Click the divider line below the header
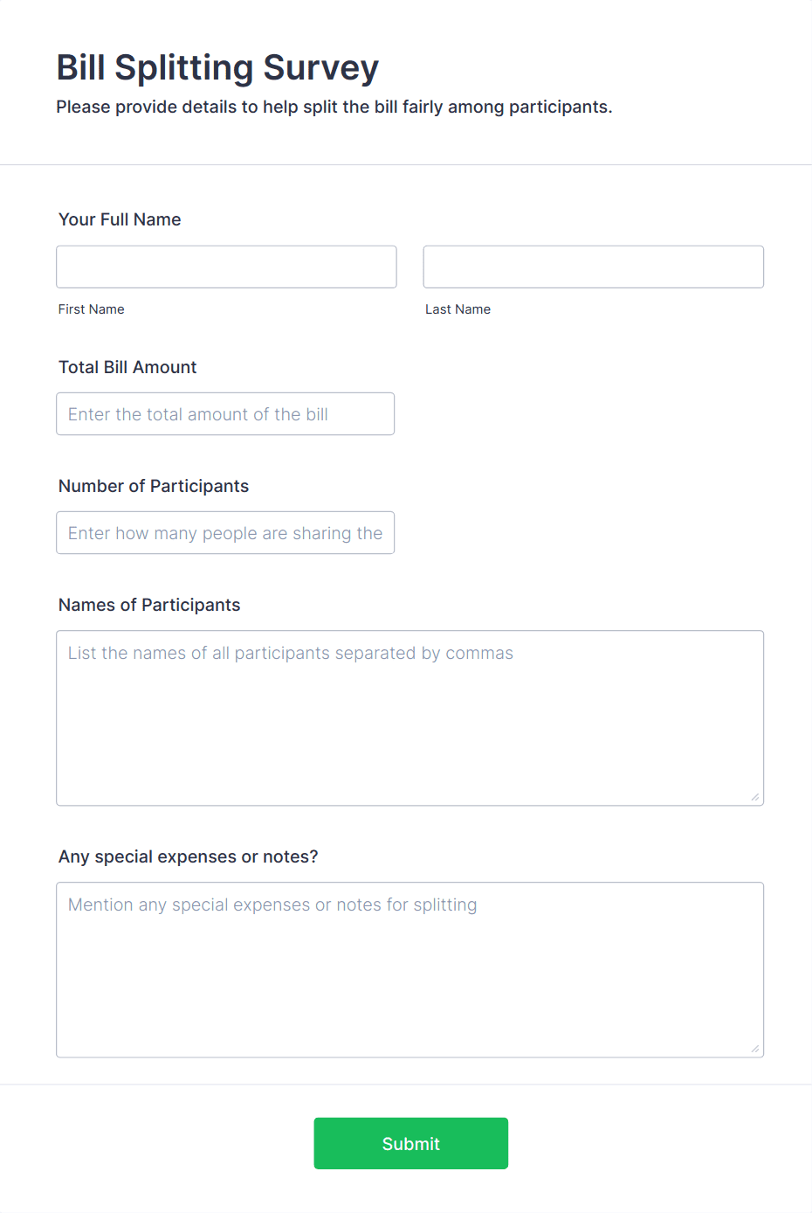Viewport: 812px width, 1213px height. coord(406,164)
